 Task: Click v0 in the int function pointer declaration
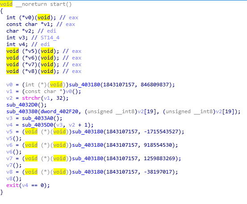28,17
